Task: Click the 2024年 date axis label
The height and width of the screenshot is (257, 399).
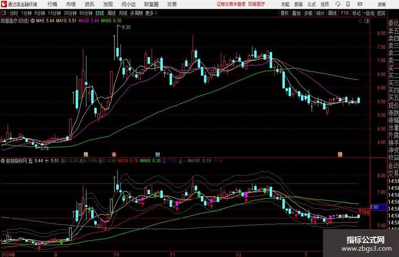Action: (8, 254)
